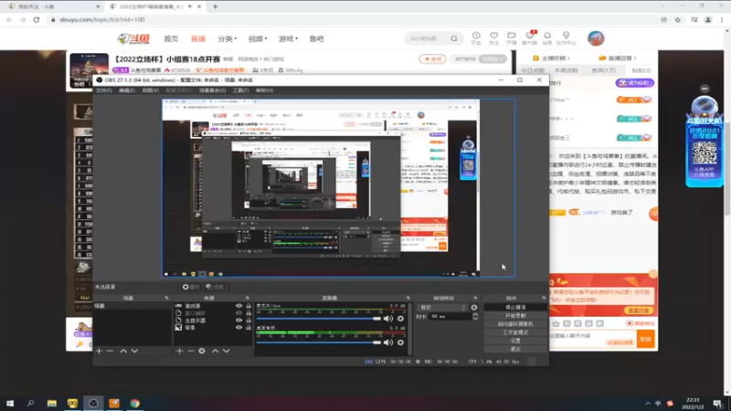731x411 pixels.
Task: Open source properties gear under the sources list
Action: 202,351
